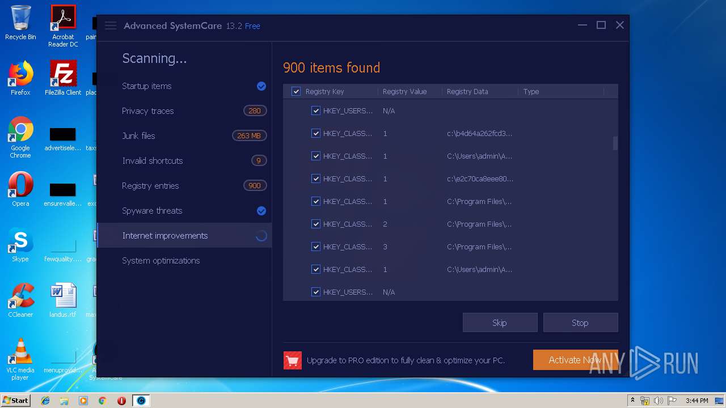Uncheck the last visible HKEY_USERS row checkbox
726x408 pixels.
pos(316,292)
